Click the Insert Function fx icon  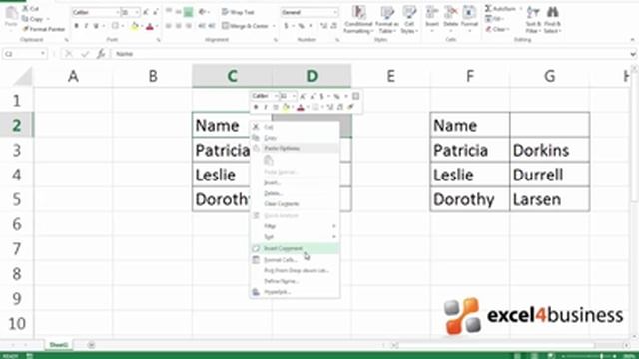click(x=101, y=54)
